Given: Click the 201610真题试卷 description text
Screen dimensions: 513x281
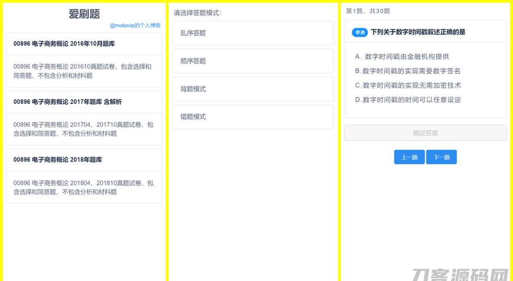Looking at the screenshot, I should [83, 71].
